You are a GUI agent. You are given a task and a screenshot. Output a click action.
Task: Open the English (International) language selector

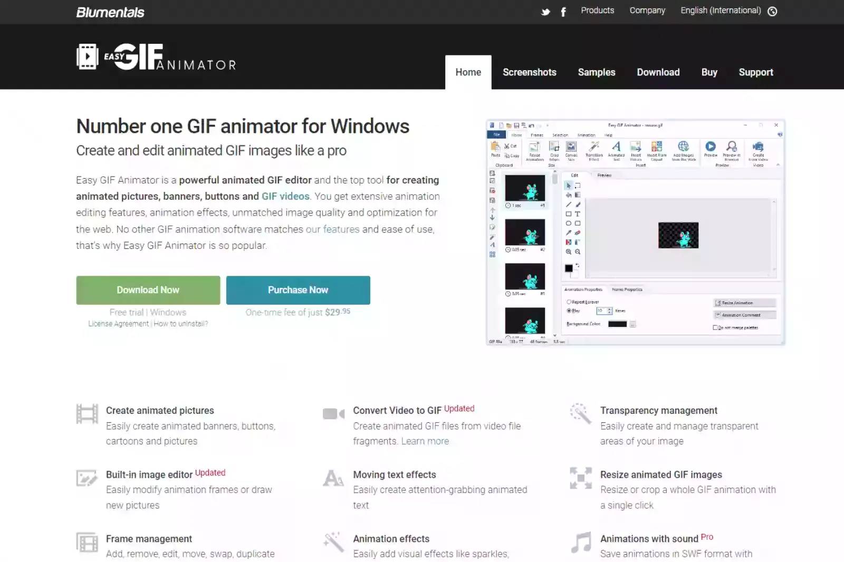coord(721,11)
